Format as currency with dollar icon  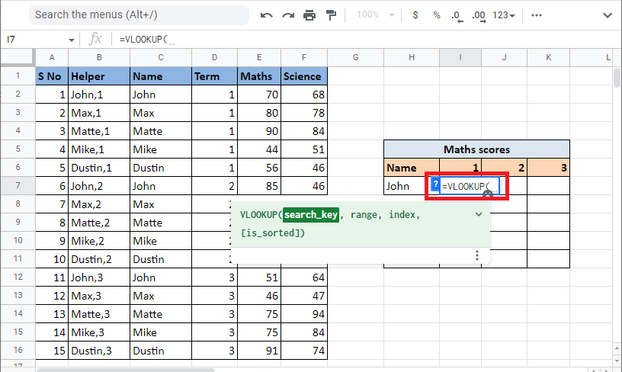pyautogui.click(x=415, y=15)
